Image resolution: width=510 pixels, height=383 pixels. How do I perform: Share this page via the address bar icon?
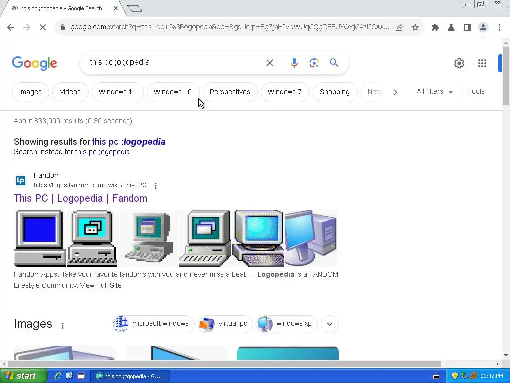click(399, 27)
